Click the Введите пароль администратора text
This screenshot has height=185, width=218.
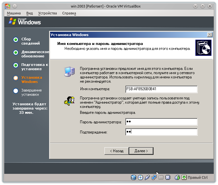[108, 113]
